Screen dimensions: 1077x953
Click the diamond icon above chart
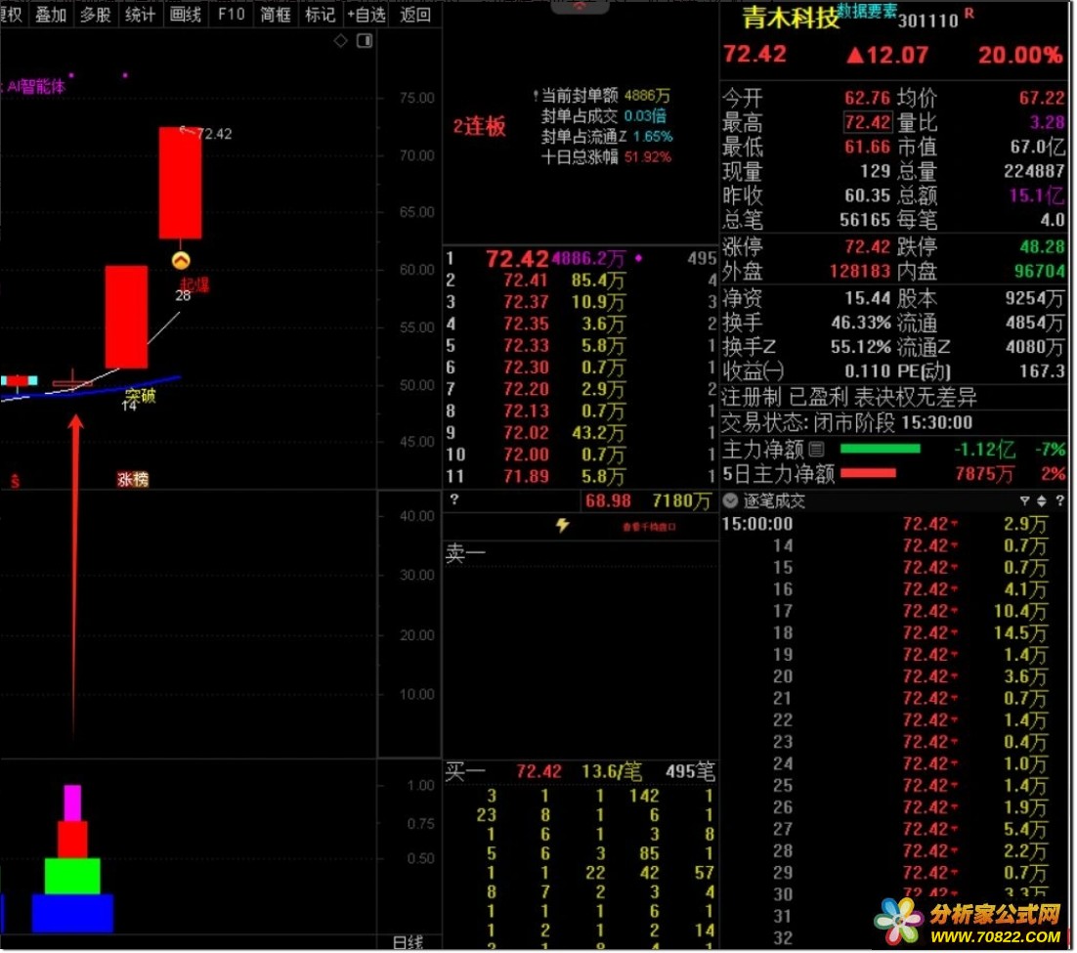tap(341, 41)
